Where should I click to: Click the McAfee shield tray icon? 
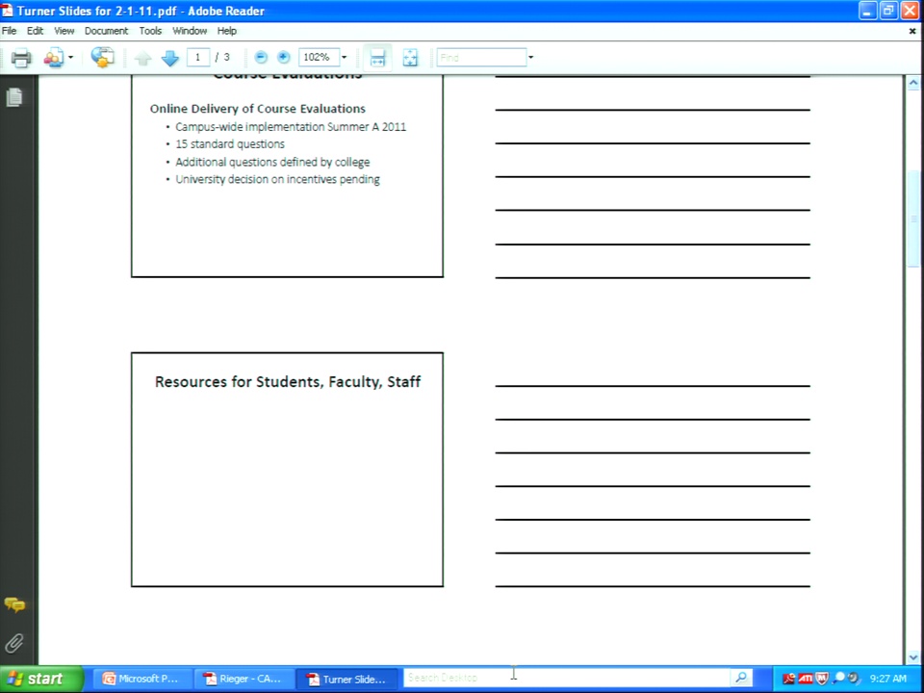822,679
